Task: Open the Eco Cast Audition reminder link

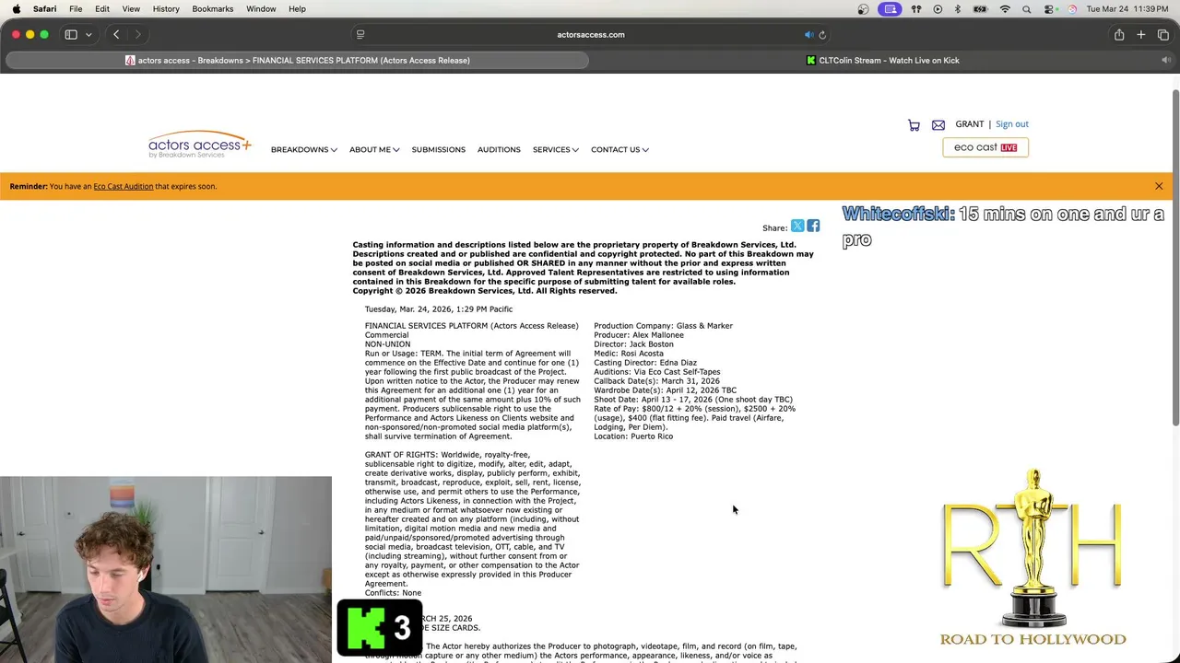Action: (x=123, y=187)
